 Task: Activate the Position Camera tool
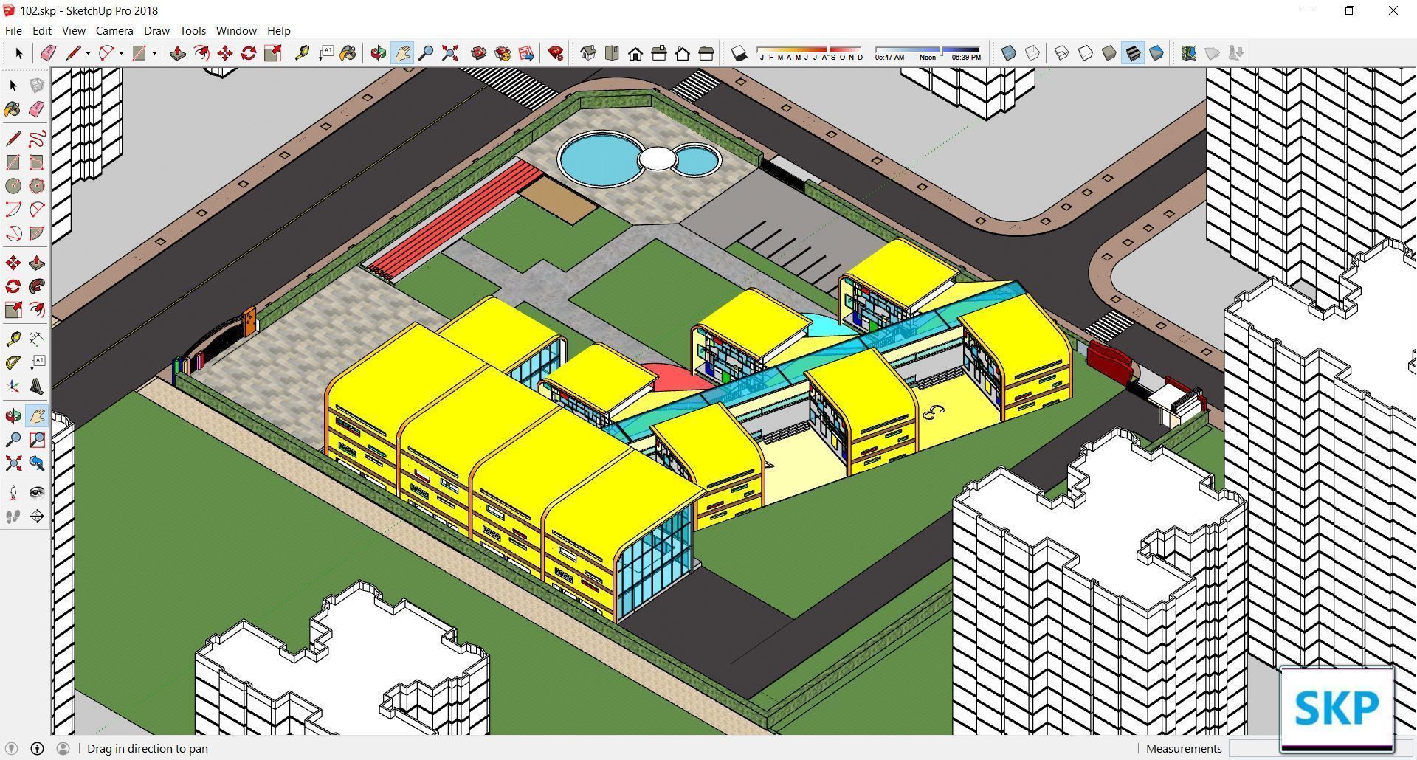pyautogui.click(x=13, y=493)
